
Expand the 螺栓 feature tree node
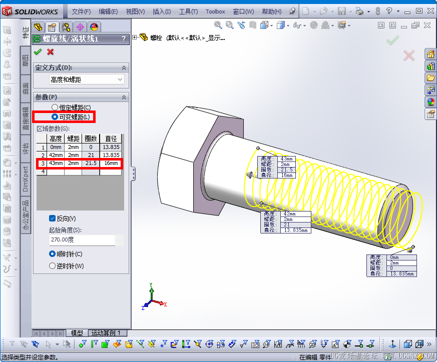[135, 37]
